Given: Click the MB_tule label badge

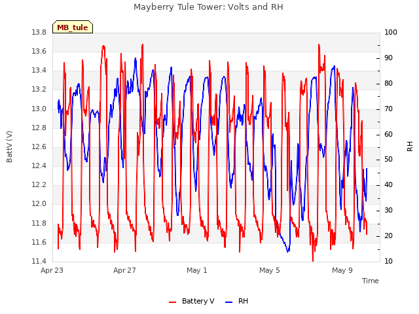Looking at the screenshot, I should 73,27.
